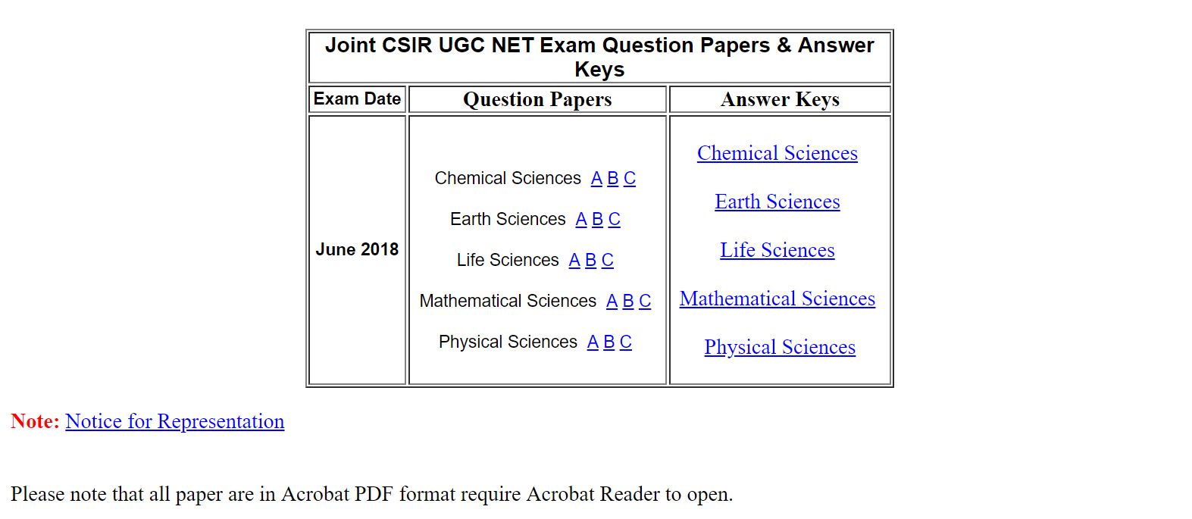Image resolution: width=1192 pixels, height=519 pixels.
Task: Open Mathematical Sciences question paper A
Action: (x=612, y=302)
